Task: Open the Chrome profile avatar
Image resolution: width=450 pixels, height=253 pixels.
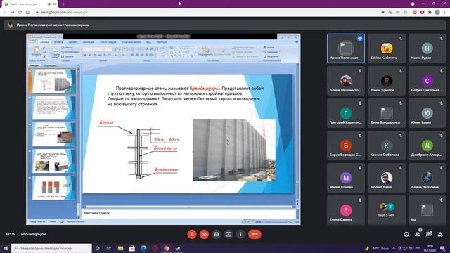Action: [x=437, y=13]
